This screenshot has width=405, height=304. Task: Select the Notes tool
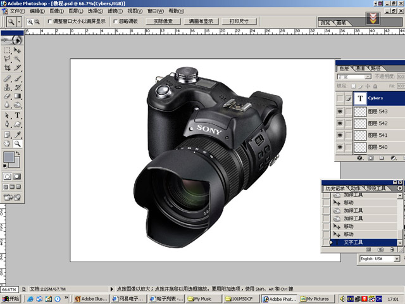(x=7, y=135)
